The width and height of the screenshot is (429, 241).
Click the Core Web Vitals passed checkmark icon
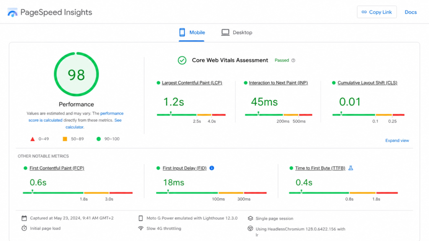[182, 60]
